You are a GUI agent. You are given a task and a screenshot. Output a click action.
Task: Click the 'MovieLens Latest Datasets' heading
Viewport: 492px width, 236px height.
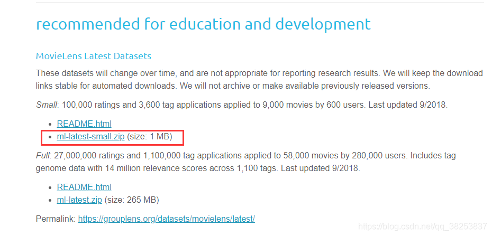click(94, 56)
